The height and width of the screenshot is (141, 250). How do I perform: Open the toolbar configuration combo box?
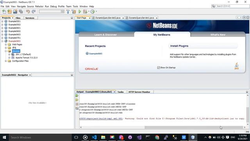click(x=52, y=11)
